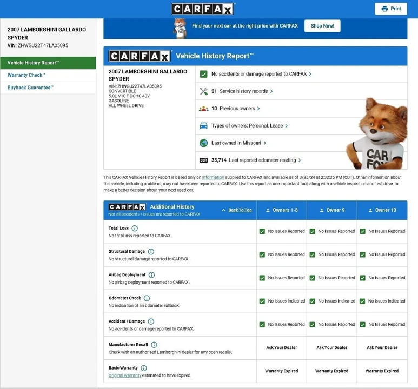This screenshot has width=418, height=389.
Task: Expand the Service history records chevron
Action: tap(271, 91)
